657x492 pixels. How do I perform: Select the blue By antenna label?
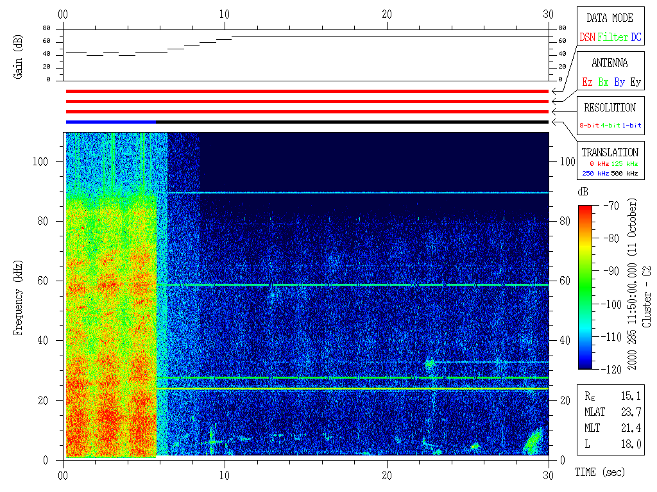tap(619, 83)
